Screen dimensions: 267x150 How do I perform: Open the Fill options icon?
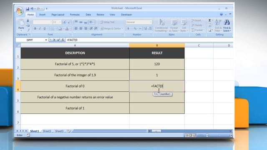pos(210,25)
